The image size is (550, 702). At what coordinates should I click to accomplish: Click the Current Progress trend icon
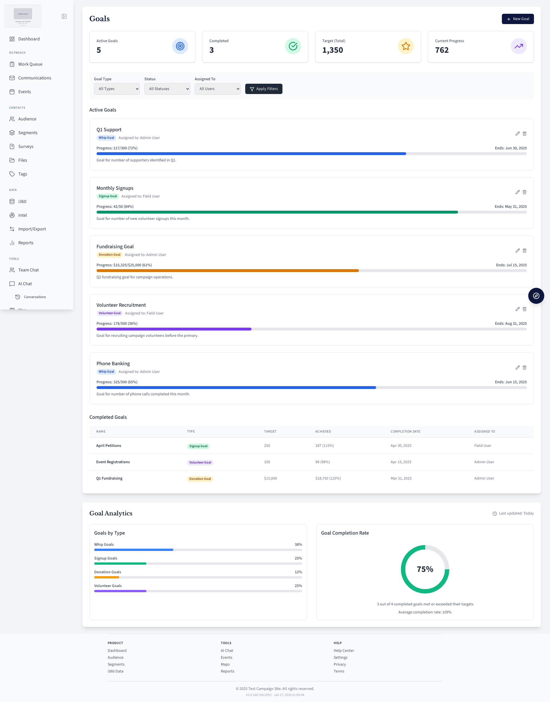(x=518, y=46)
